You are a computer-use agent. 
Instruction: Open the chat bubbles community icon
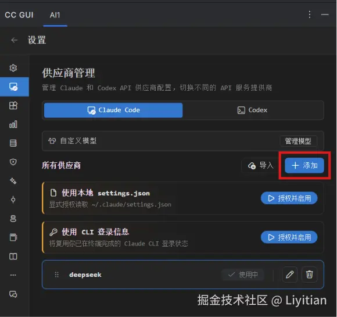[x=13, y=294]
